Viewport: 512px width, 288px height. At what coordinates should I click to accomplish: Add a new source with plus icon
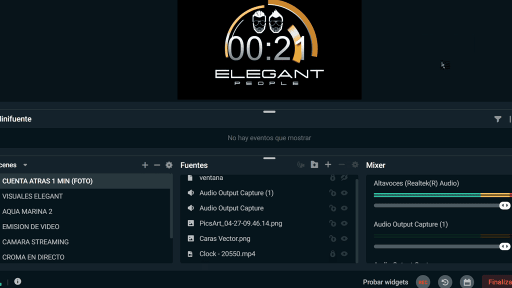coord(328,165)
